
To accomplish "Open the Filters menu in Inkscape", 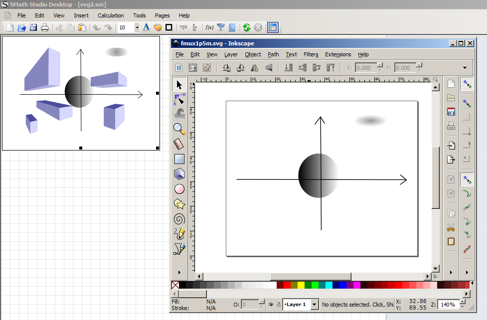I will [x=311, y=54].
